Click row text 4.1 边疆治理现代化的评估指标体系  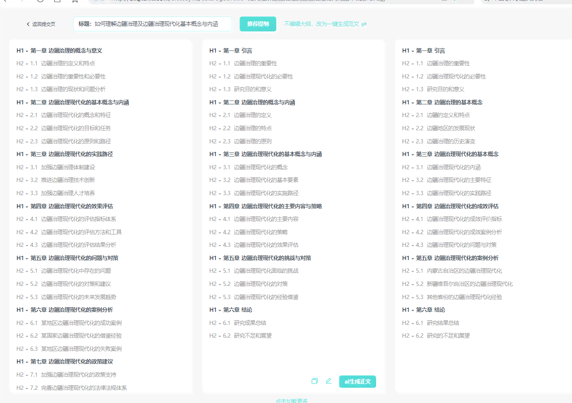point(73,219)
